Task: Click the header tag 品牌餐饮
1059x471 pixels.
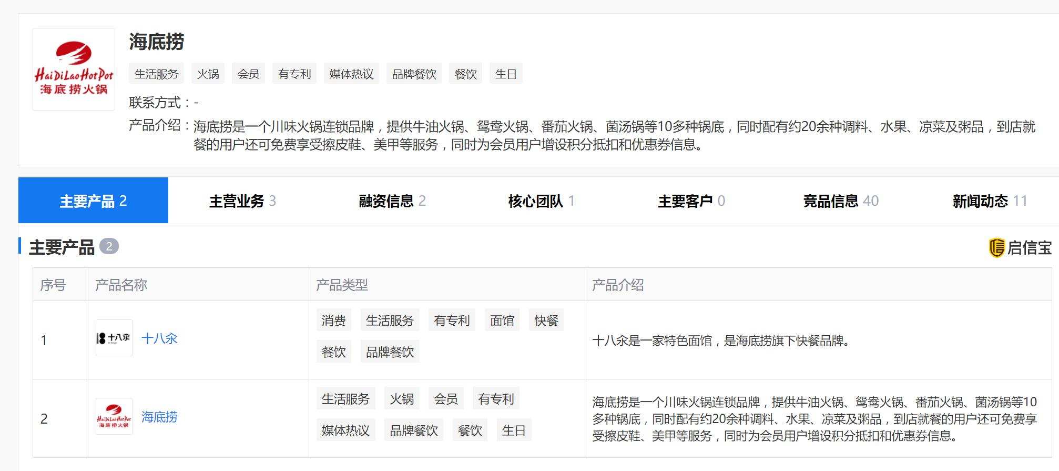Action: pyautogui.click(x=414, y=74)
